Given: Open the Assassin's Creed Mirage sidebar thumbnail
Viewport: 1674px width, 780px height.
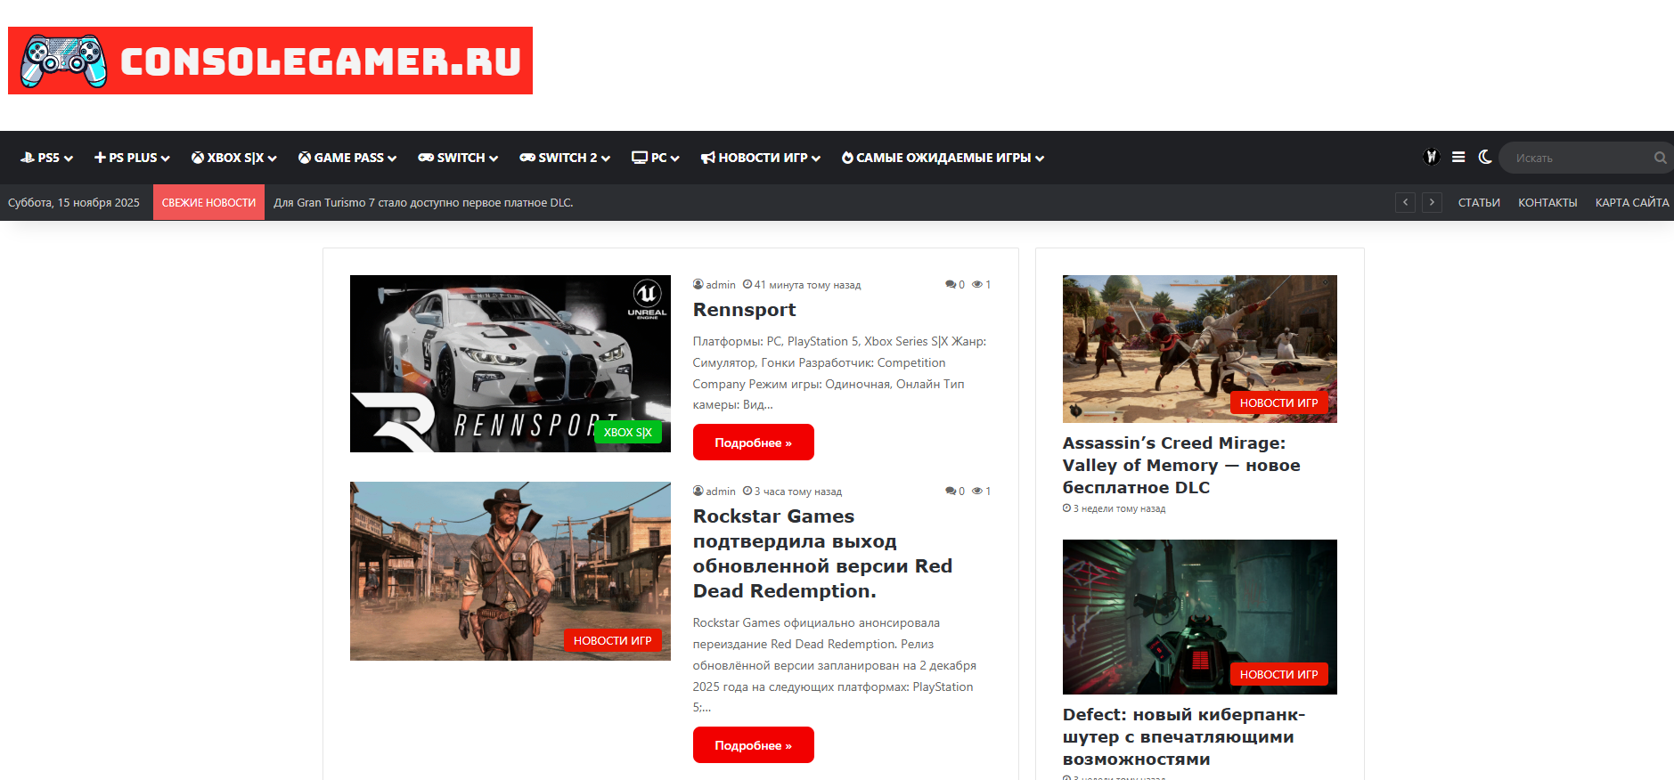Looking at the screenshot, I should [1199, 348].
